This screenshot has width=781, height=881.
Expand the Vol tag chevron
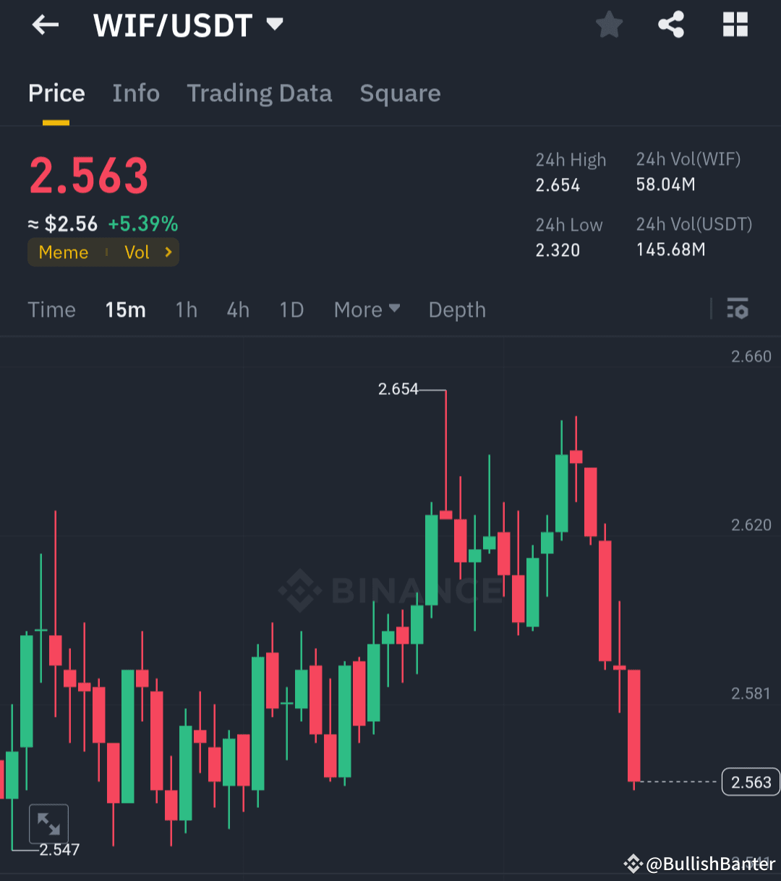click(168, 252)
